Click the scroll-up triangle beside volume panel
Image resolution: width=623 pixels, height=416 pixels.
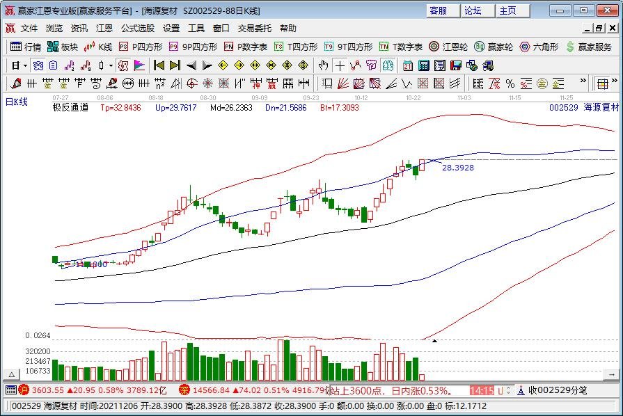click(11, 373)
